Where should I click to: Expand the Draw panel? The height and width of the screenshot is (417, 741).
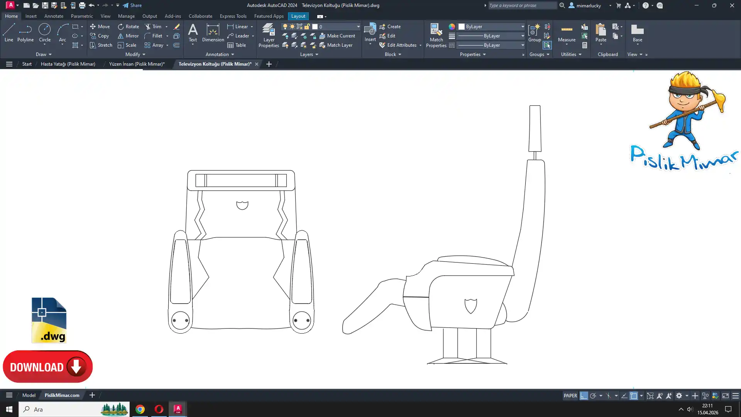click(x=43, y=54)
